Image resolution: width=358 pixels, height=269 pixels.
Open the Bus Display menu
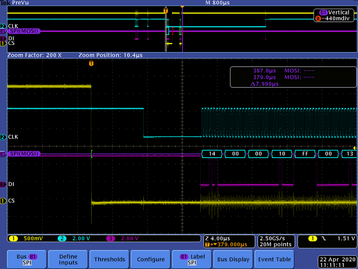tap(233, 259)
